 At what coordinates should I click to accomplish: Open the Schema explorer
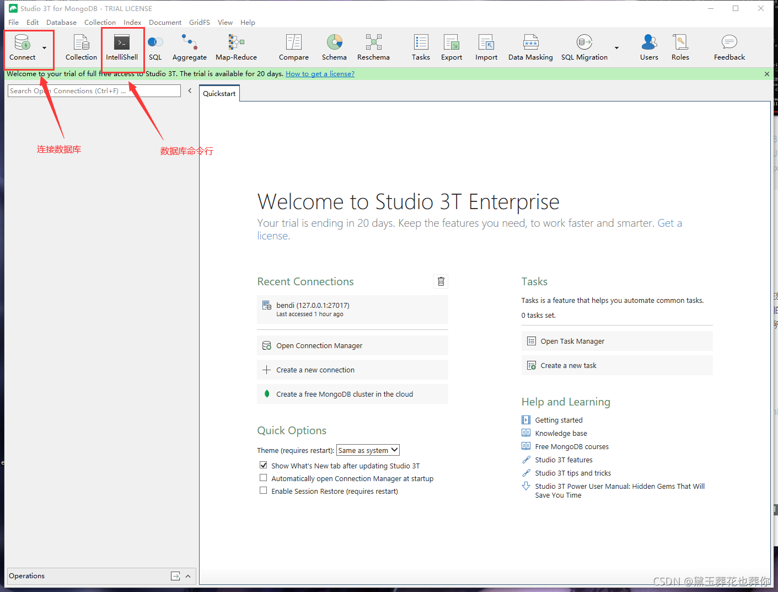point(334,47)
